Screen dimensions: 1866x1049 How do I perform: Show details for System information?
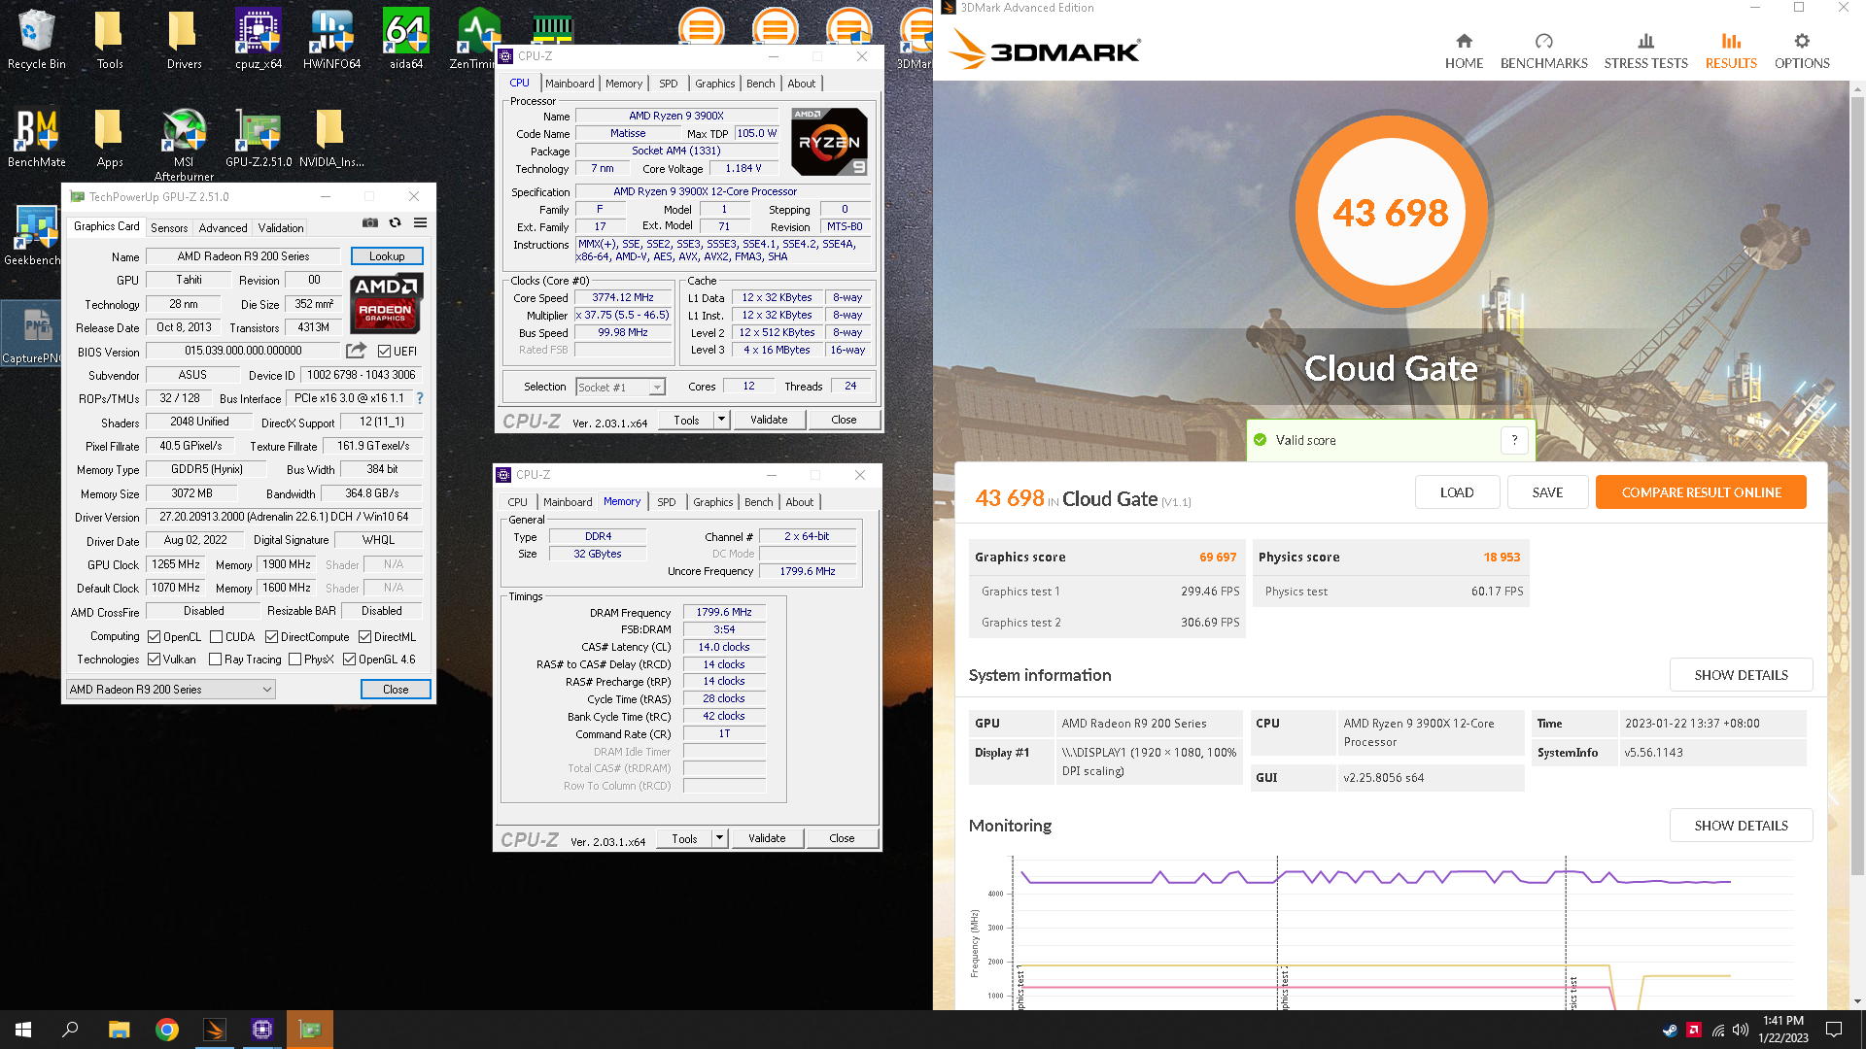pyautogui.click(x=1741, y=675)
